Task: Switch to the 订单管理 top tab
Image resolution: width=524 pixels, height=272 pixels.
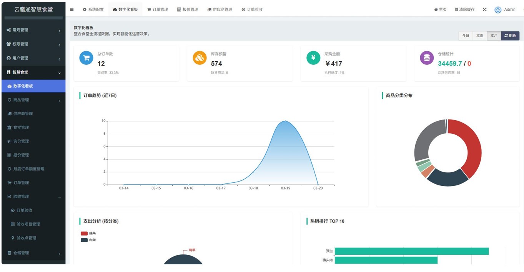Action: click(158, 10)
